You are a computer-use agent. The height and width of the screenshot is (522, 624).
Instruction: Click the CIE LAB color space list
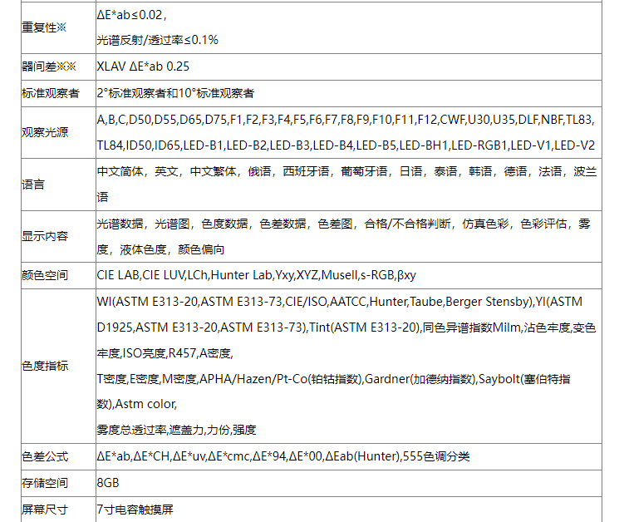(256, 274)
